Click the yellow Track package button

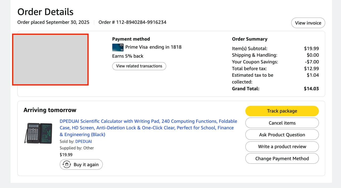(282, 111)
